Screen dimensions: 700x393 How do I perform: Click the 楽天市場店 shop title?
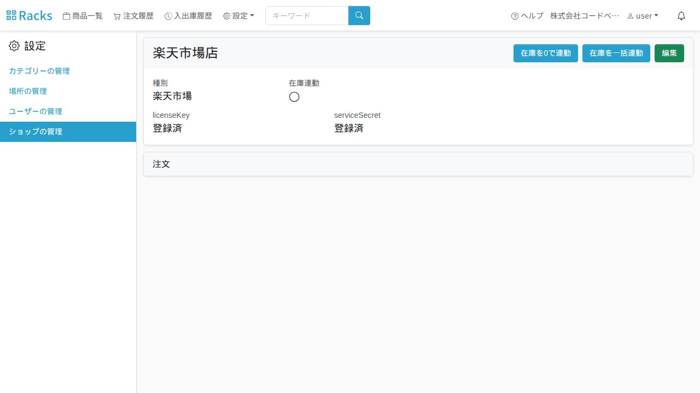click(185, 53)
